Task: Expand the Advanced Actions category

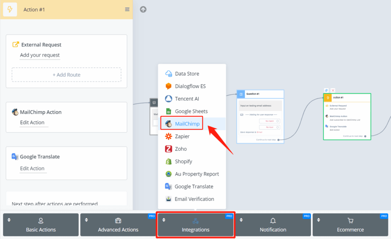Action: (x=118, y=225)
